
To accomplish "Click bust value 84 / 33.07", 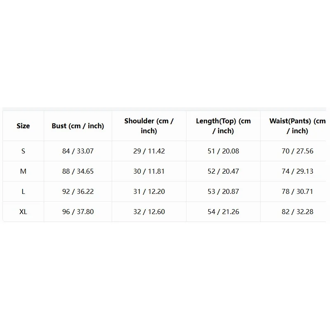I will 78,151.
